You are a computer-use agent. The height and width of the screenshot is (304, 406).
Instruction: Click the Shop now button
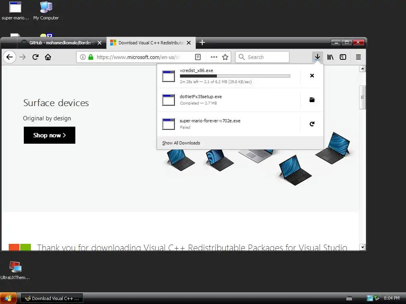(50, 135)
